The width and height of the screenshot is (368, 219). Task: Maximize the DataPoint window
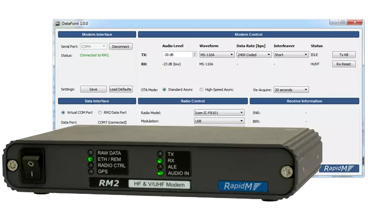point(342,23)
